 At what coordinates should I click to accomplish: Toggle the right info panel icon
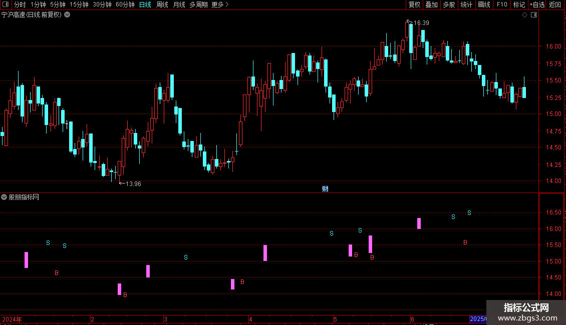(534, 15)
